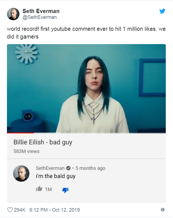Image resolution: width=173 pixels, height=218 pixels.
Task: Click the 'i'm the bald guy' comment
Action: (x=56, y=176)
